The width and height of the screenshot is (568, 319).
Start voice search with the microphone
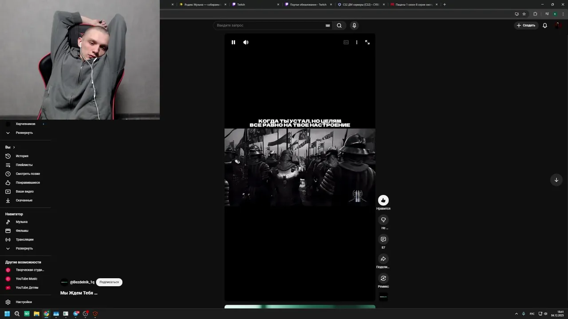coord(354,25)
